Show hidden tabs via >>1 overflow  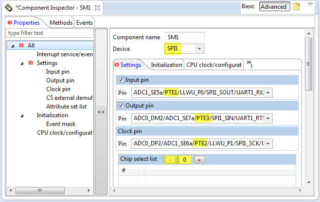point(250,64)
